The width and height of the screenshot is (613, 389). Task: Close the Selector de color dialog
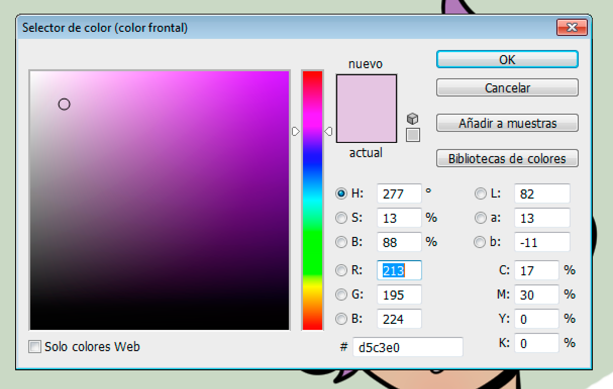click(571, 27)
